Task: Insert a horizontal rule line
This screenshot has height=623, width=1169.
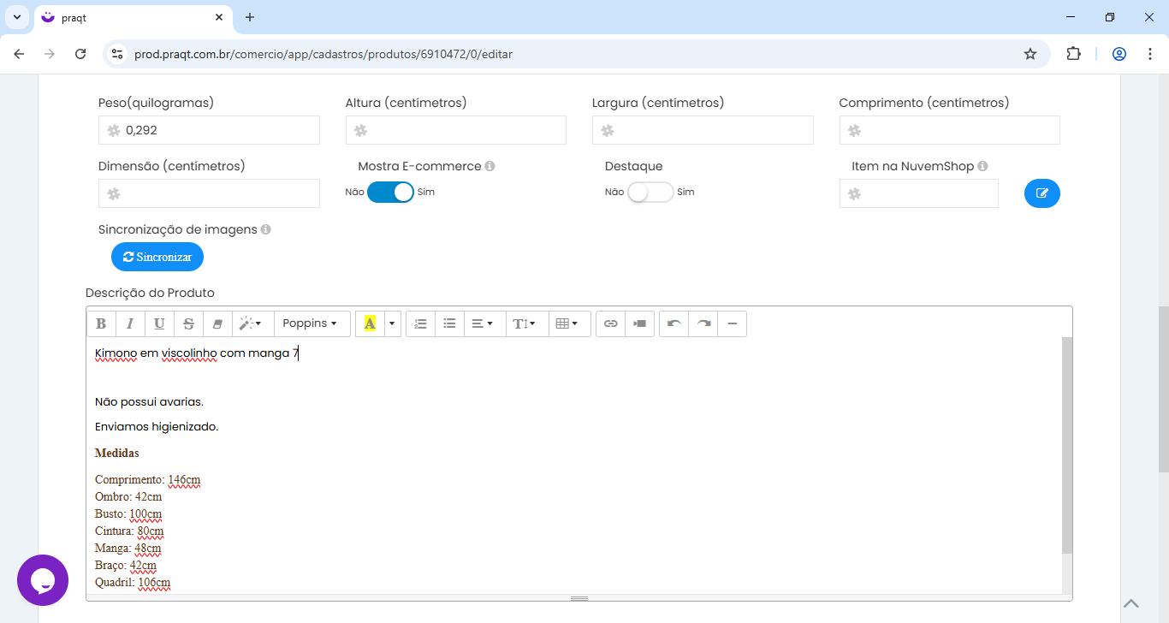Action: click(x=733, y=323)
